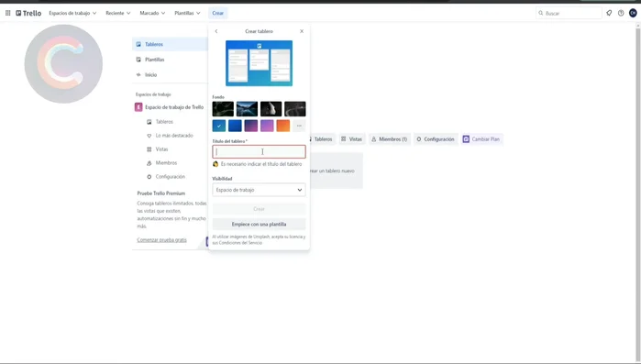Click the person icon beside sidebar Miembros
The image size is (641, 364).
click(149, 163)
